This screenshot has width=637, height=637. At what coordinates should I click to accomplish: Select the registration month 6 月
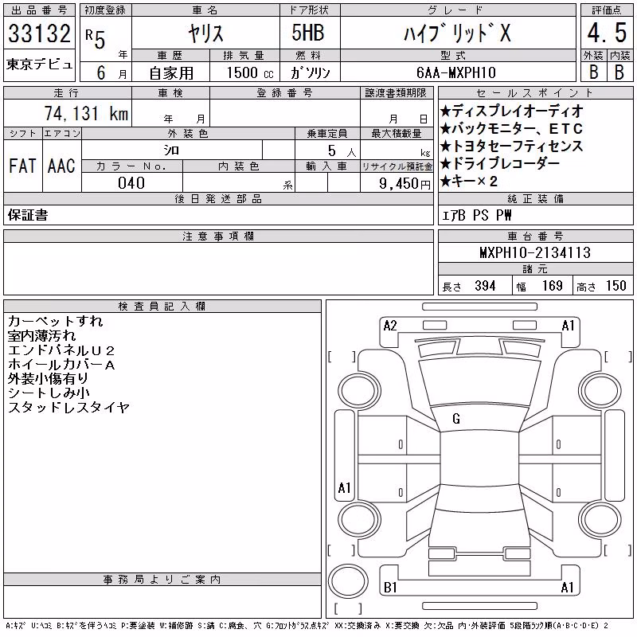pos(111,72)
